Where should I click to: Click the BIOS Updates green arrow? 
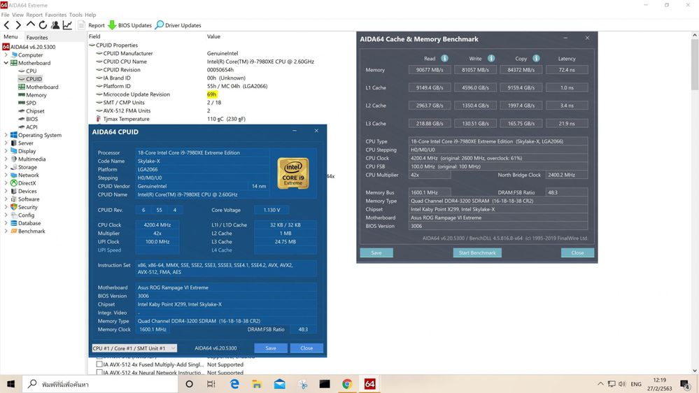(x=112, y=25)
